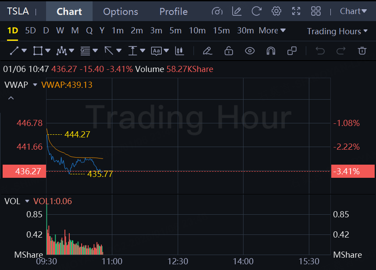Open the Trading Hours dropdown
The image size is (376, 270).
[337, 31]
